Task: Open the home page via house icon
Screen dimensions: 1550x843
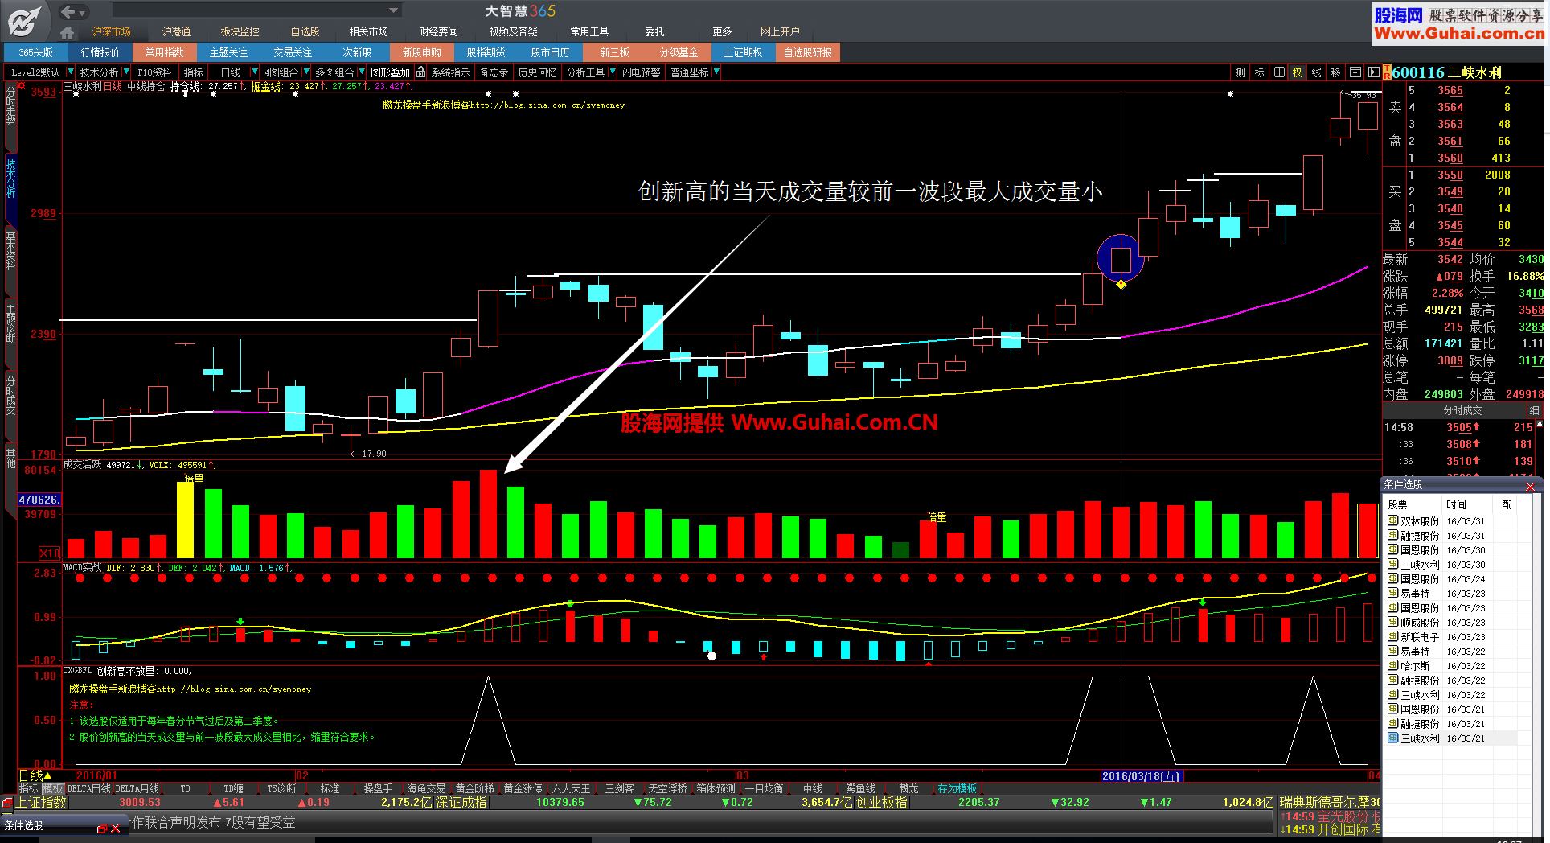Action: 67,33
